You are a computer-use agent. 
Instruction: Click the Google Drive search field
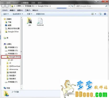pos(90,6)
